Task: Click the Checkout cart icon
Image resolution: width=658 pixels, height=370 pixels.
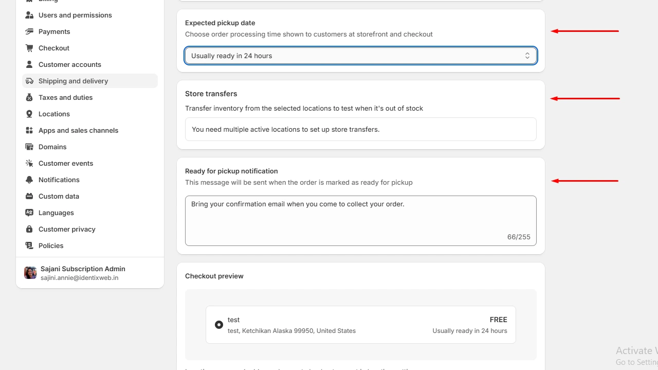Action: click(x=29, y=48)
